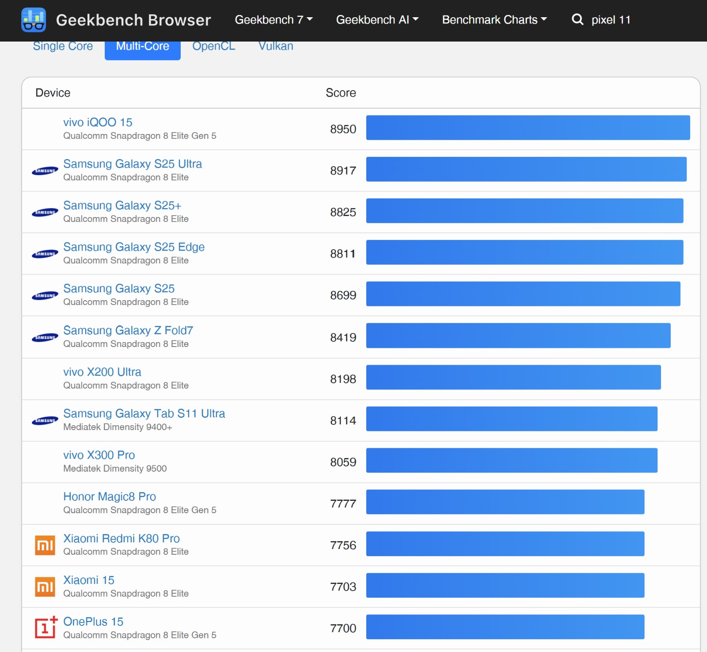This screenshot has width=707, height=652.
Task: Click the score value 8811
Action: [343, 254]
